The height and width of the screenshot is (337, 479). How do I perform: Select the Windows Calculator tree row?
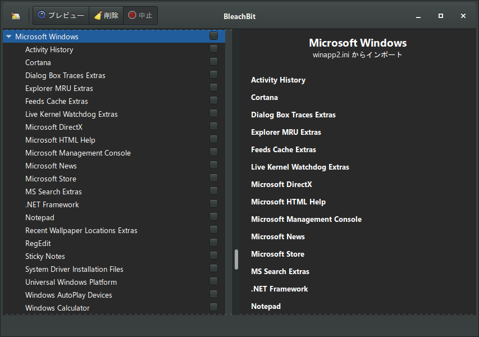pos(114,308)
